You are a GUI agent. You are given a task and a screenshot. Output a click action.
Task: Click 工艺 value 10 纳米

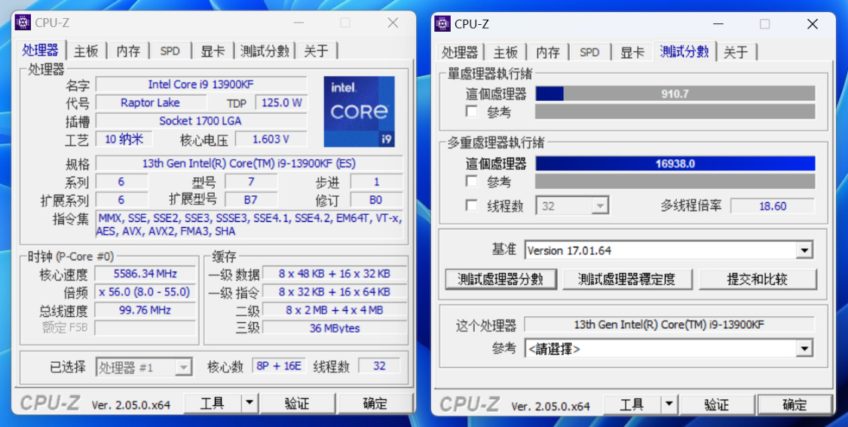[124, 139]
